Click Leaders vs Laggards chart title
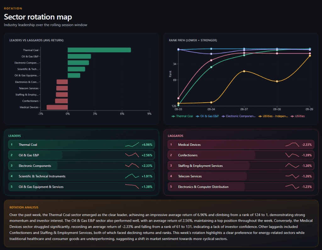322x250 pixels. click(x=36, y=40)
